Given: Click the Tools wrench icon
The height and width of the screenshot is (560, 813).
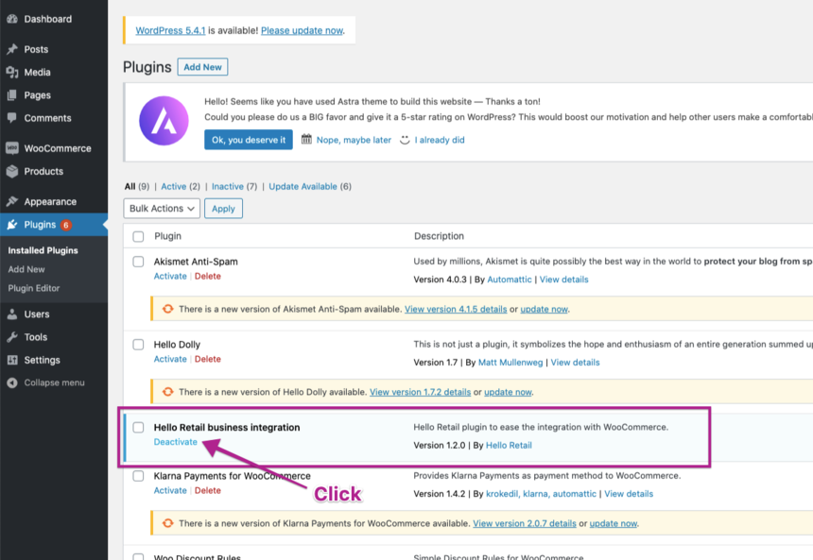Looking at the screenshot, I should [x=12, y=337].
